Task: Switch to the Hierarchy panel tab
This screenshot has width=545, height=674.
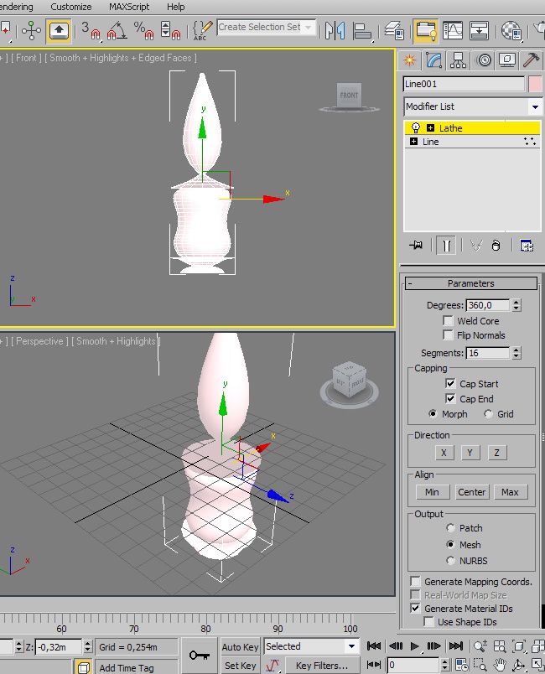Action: (x=458, y=60)
